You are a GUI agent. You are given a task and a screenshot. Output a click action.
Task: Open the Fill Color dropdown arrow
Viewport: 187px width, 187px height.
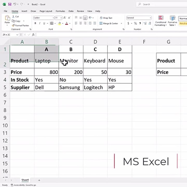click(63, 23)
